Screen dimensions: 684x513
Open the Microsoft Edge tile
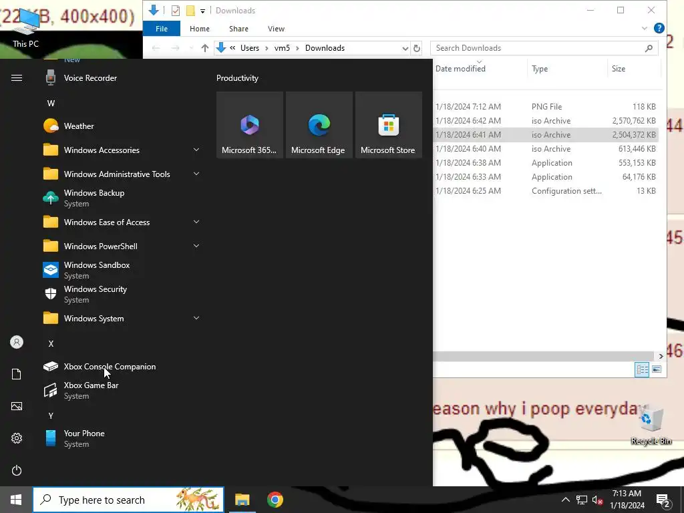point(319,125)
